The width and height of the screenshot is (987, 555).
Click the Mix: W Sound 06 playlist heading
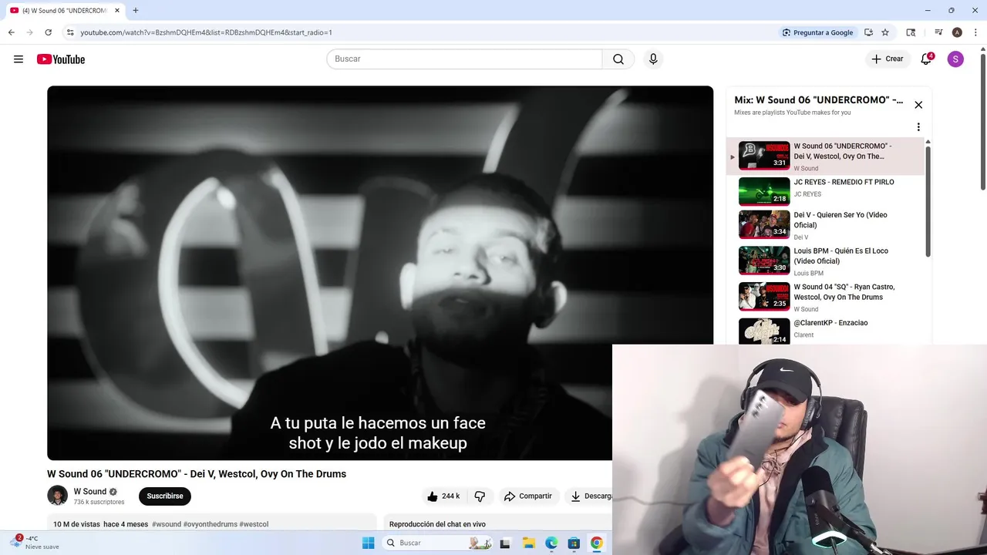click(x=819, y=100)
